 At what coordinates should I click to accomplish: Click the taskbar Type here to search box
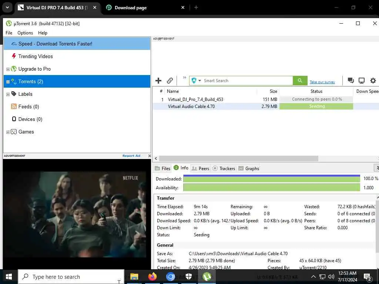coord(71,277)
